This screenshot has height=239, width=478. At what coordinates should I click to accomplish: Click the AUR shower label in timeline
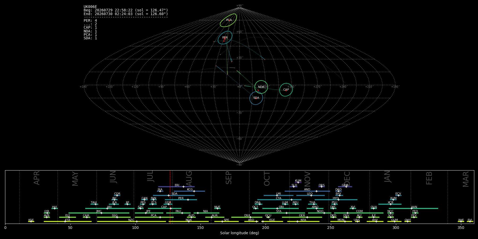tap(215, 216)
